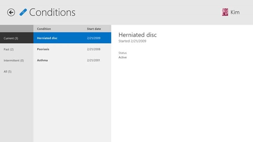Sort by the Start date column header

pyautogui.click(x=94, y=29)
